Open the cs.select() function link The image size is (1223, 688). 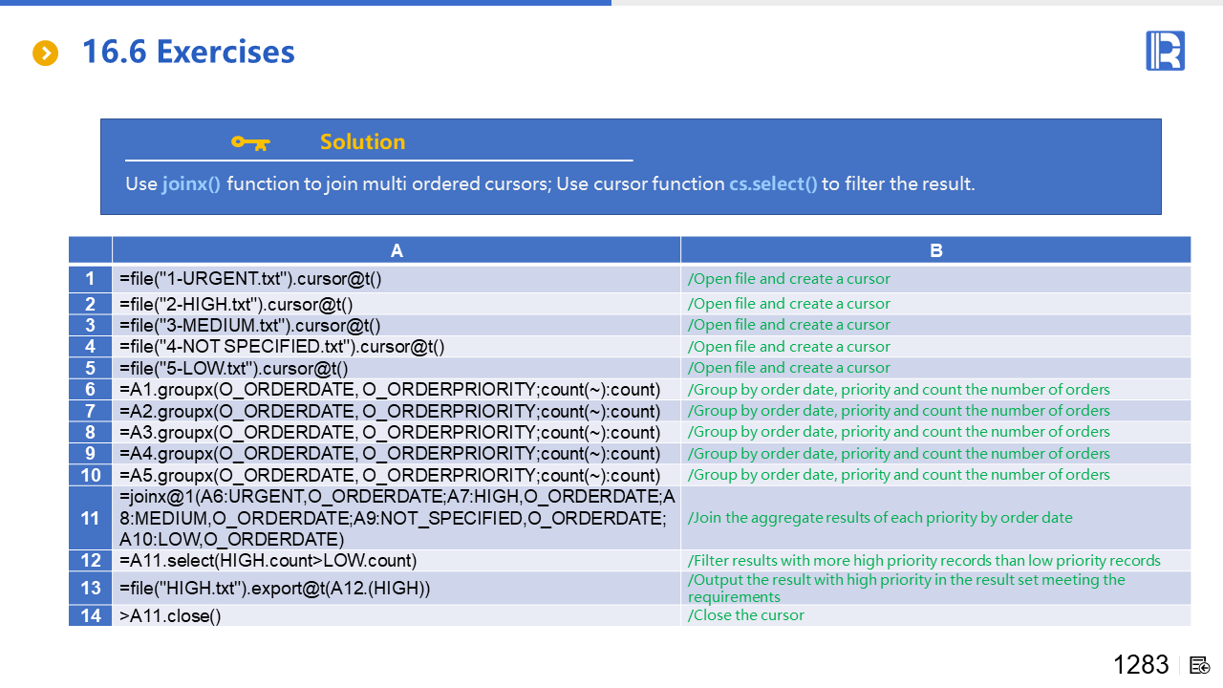pyautogui.click(x=773, y=183)
